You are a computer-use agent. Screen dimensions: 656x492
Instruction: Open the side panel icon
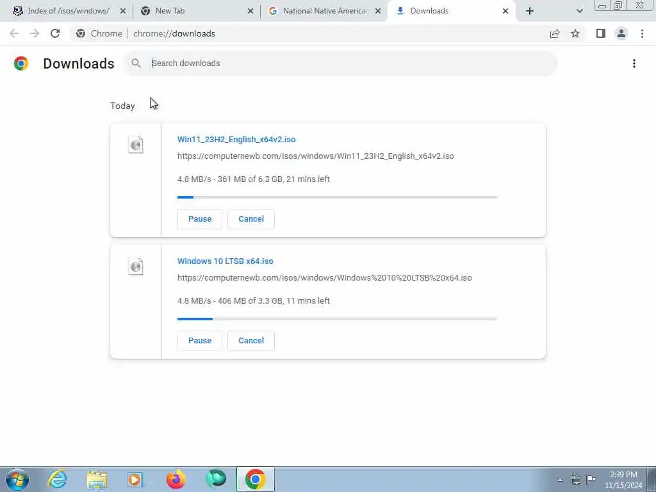click(601, 33)
